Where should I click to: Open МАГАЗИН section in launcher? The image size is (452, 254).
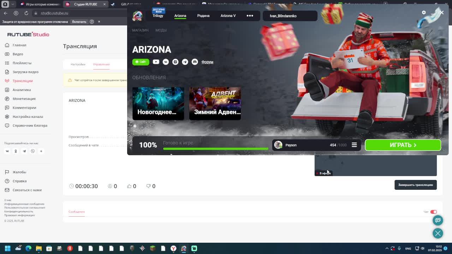pos(140,30)
